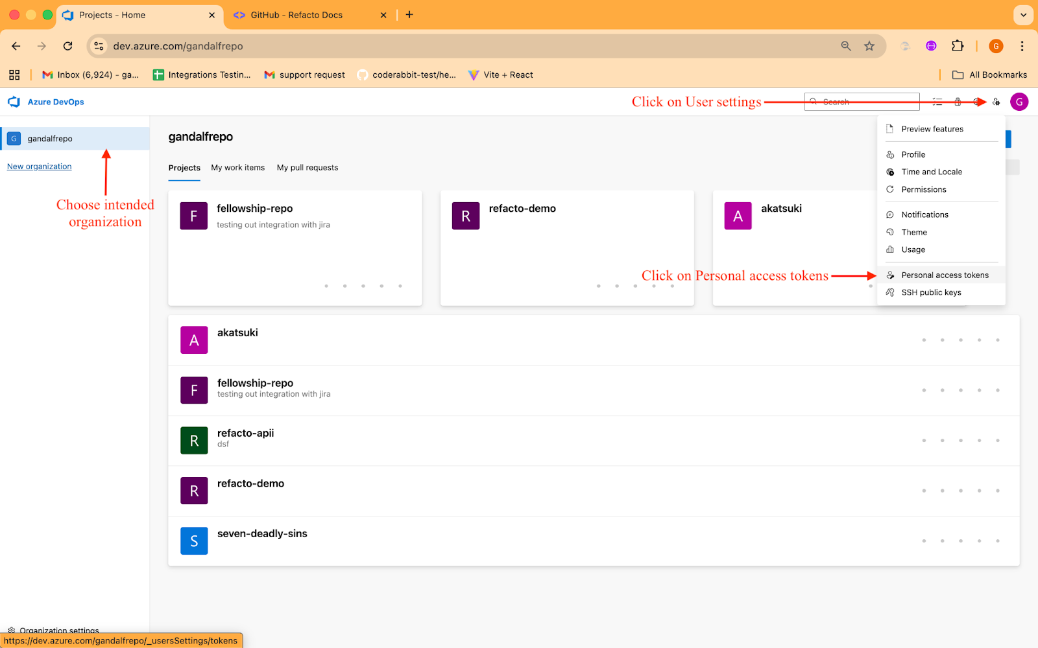Viewport: 1038px width, 648px height.
Task: Open the work items checklist icon in header
Action: click(x=937, y=102)
